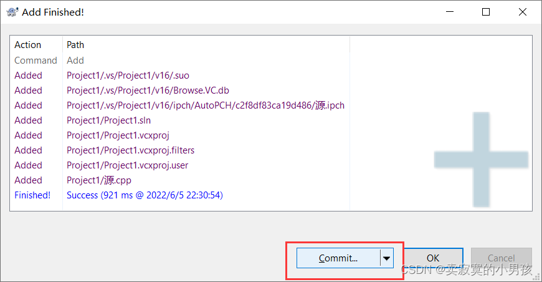This screenshot has width=542, height=282.
Task: Maximize the Add Finished window
Action: point(486,12)
